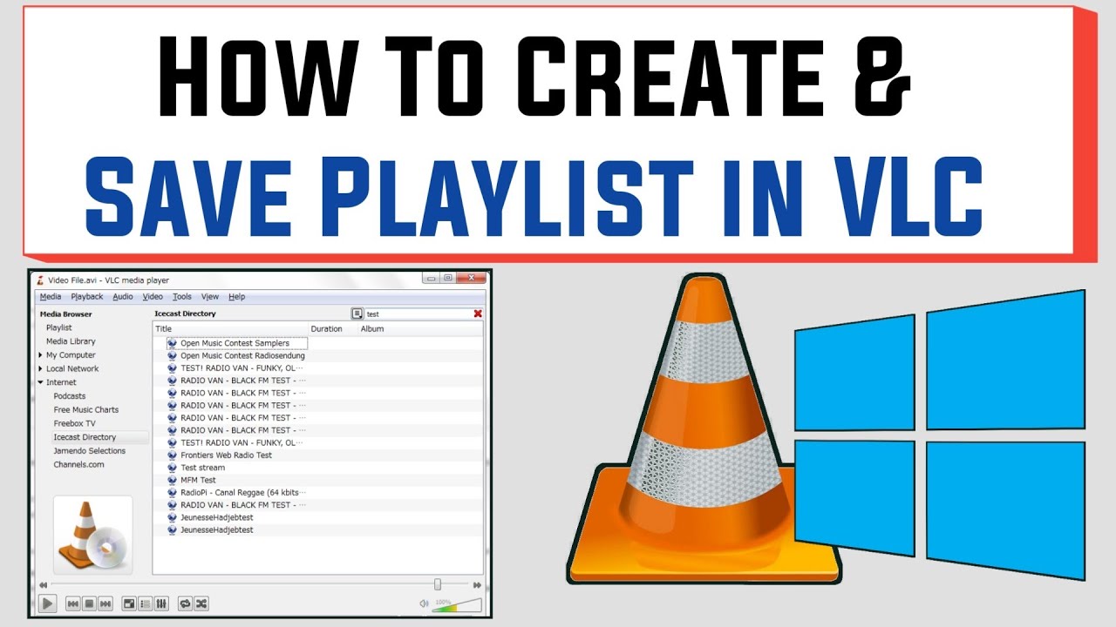Screen dimensions: 1116x627
Task: Open the Help menu
Action: click(x=236, y=297)
